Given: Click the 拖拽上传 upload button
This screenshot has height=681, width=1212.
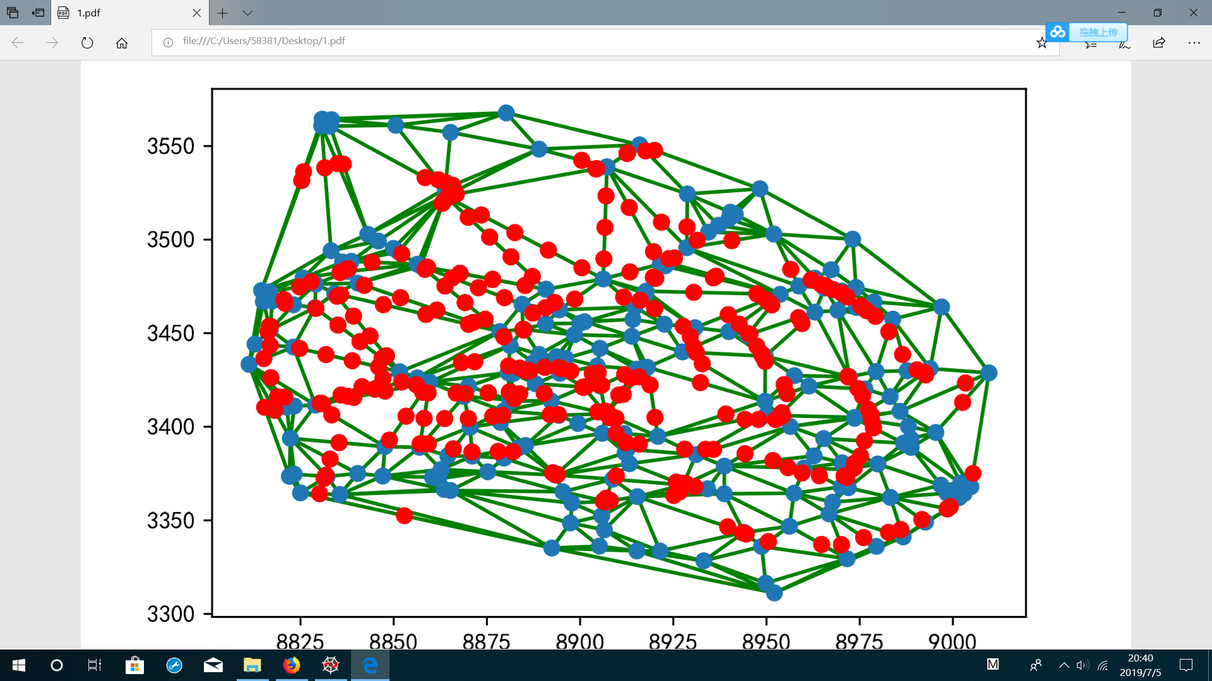Looking at the screenshot, I should tap(1098, 32).
